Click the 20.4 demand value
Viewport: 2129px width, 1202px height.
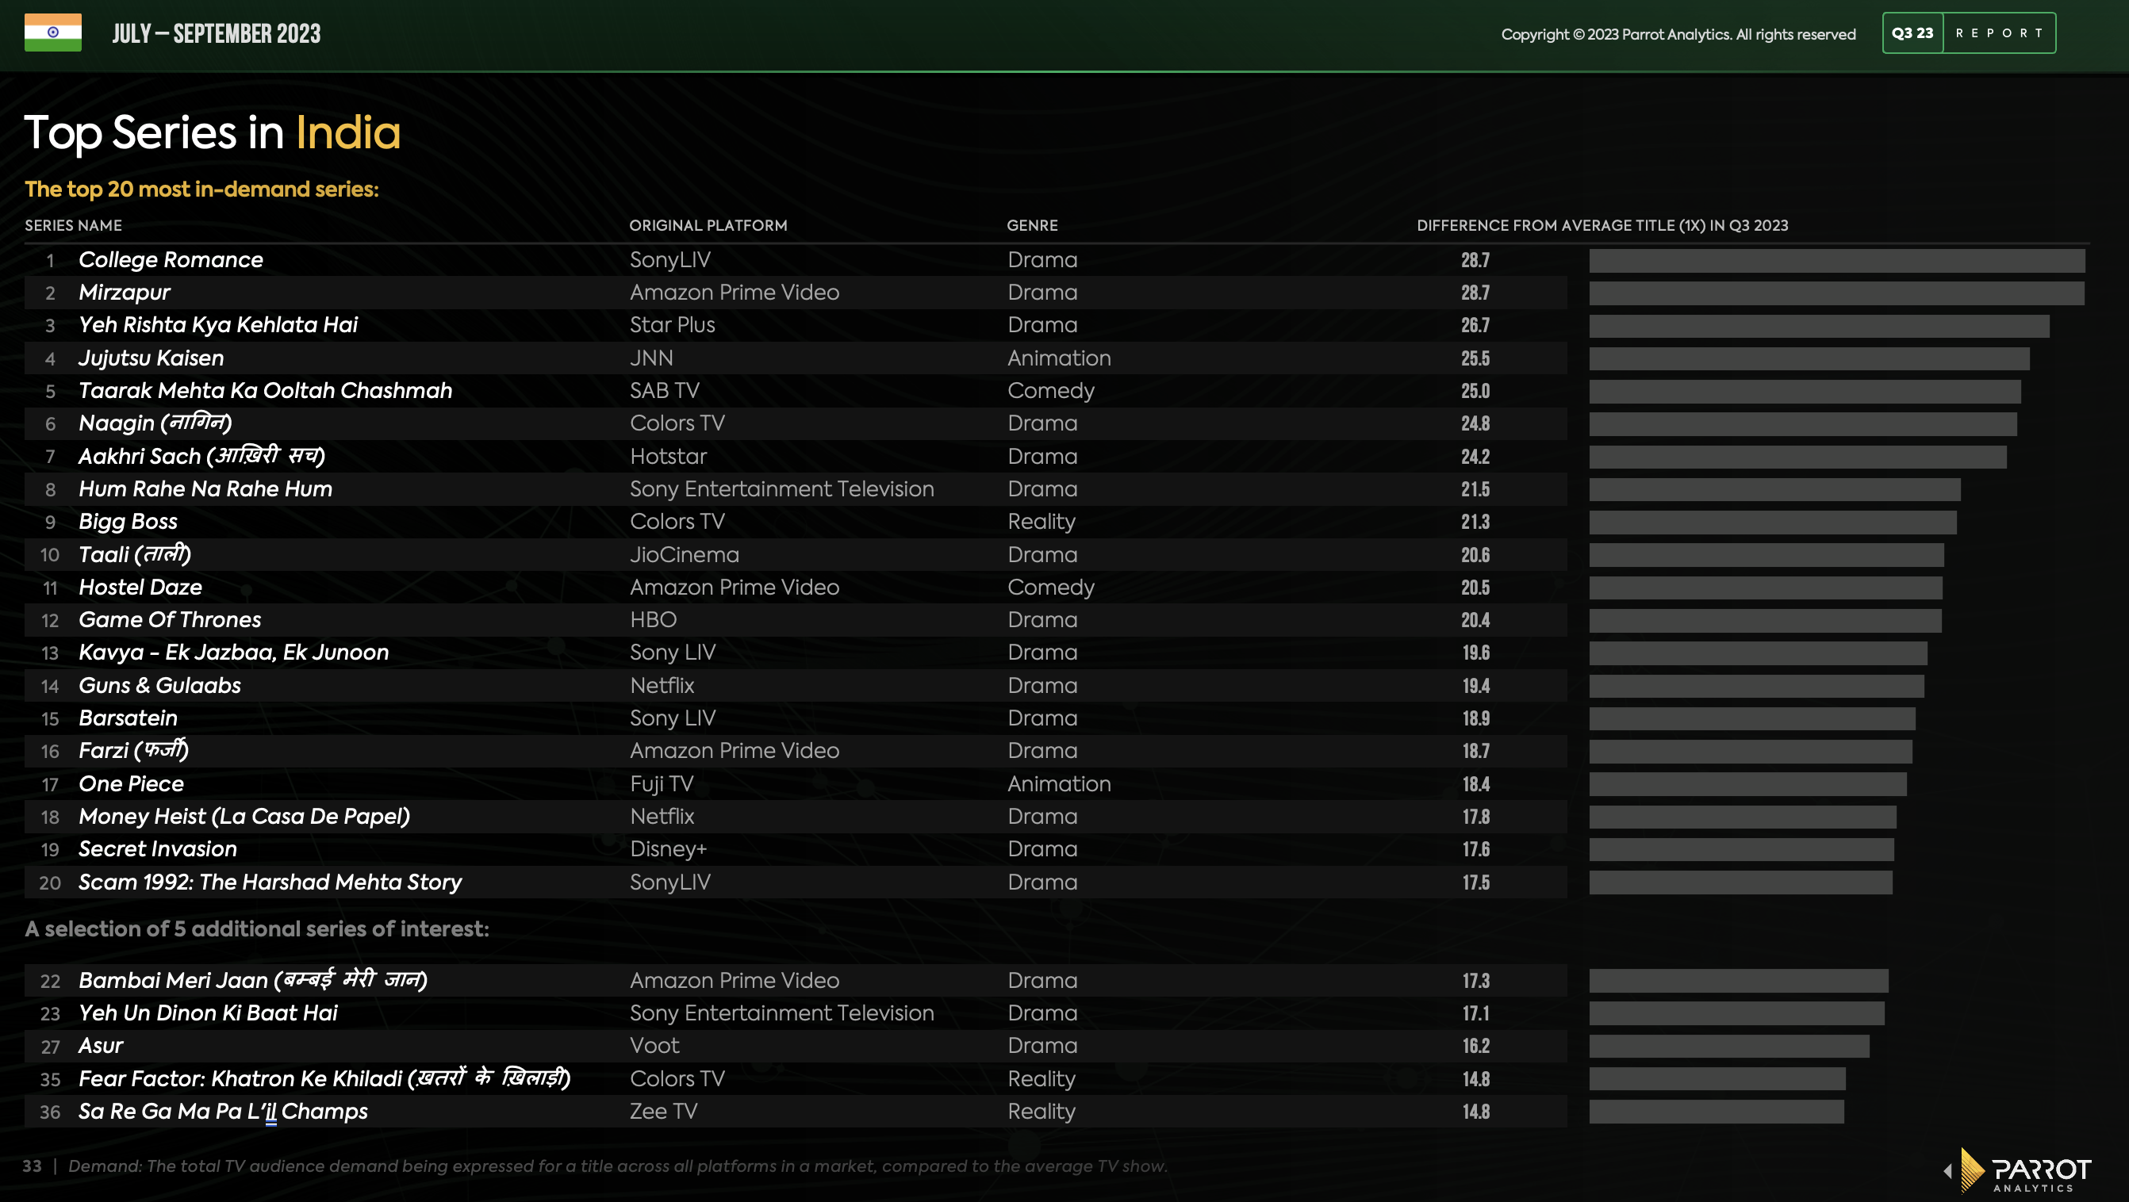pos(1475,620)
